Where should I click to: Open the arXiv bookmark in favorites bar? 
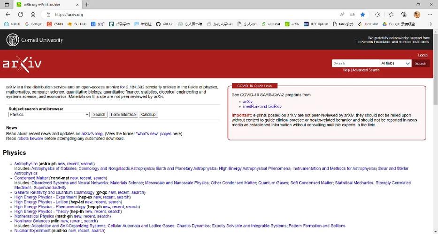click(x=292, y=24)
